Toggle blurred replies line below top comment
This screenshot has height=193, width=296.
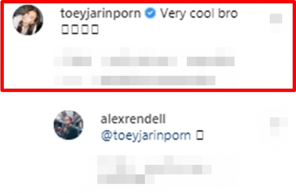point(134,81)
